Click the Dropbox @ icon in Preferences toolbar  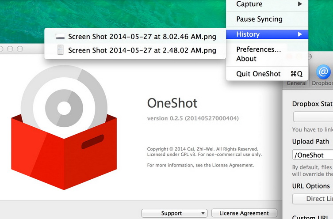(323, 72)
